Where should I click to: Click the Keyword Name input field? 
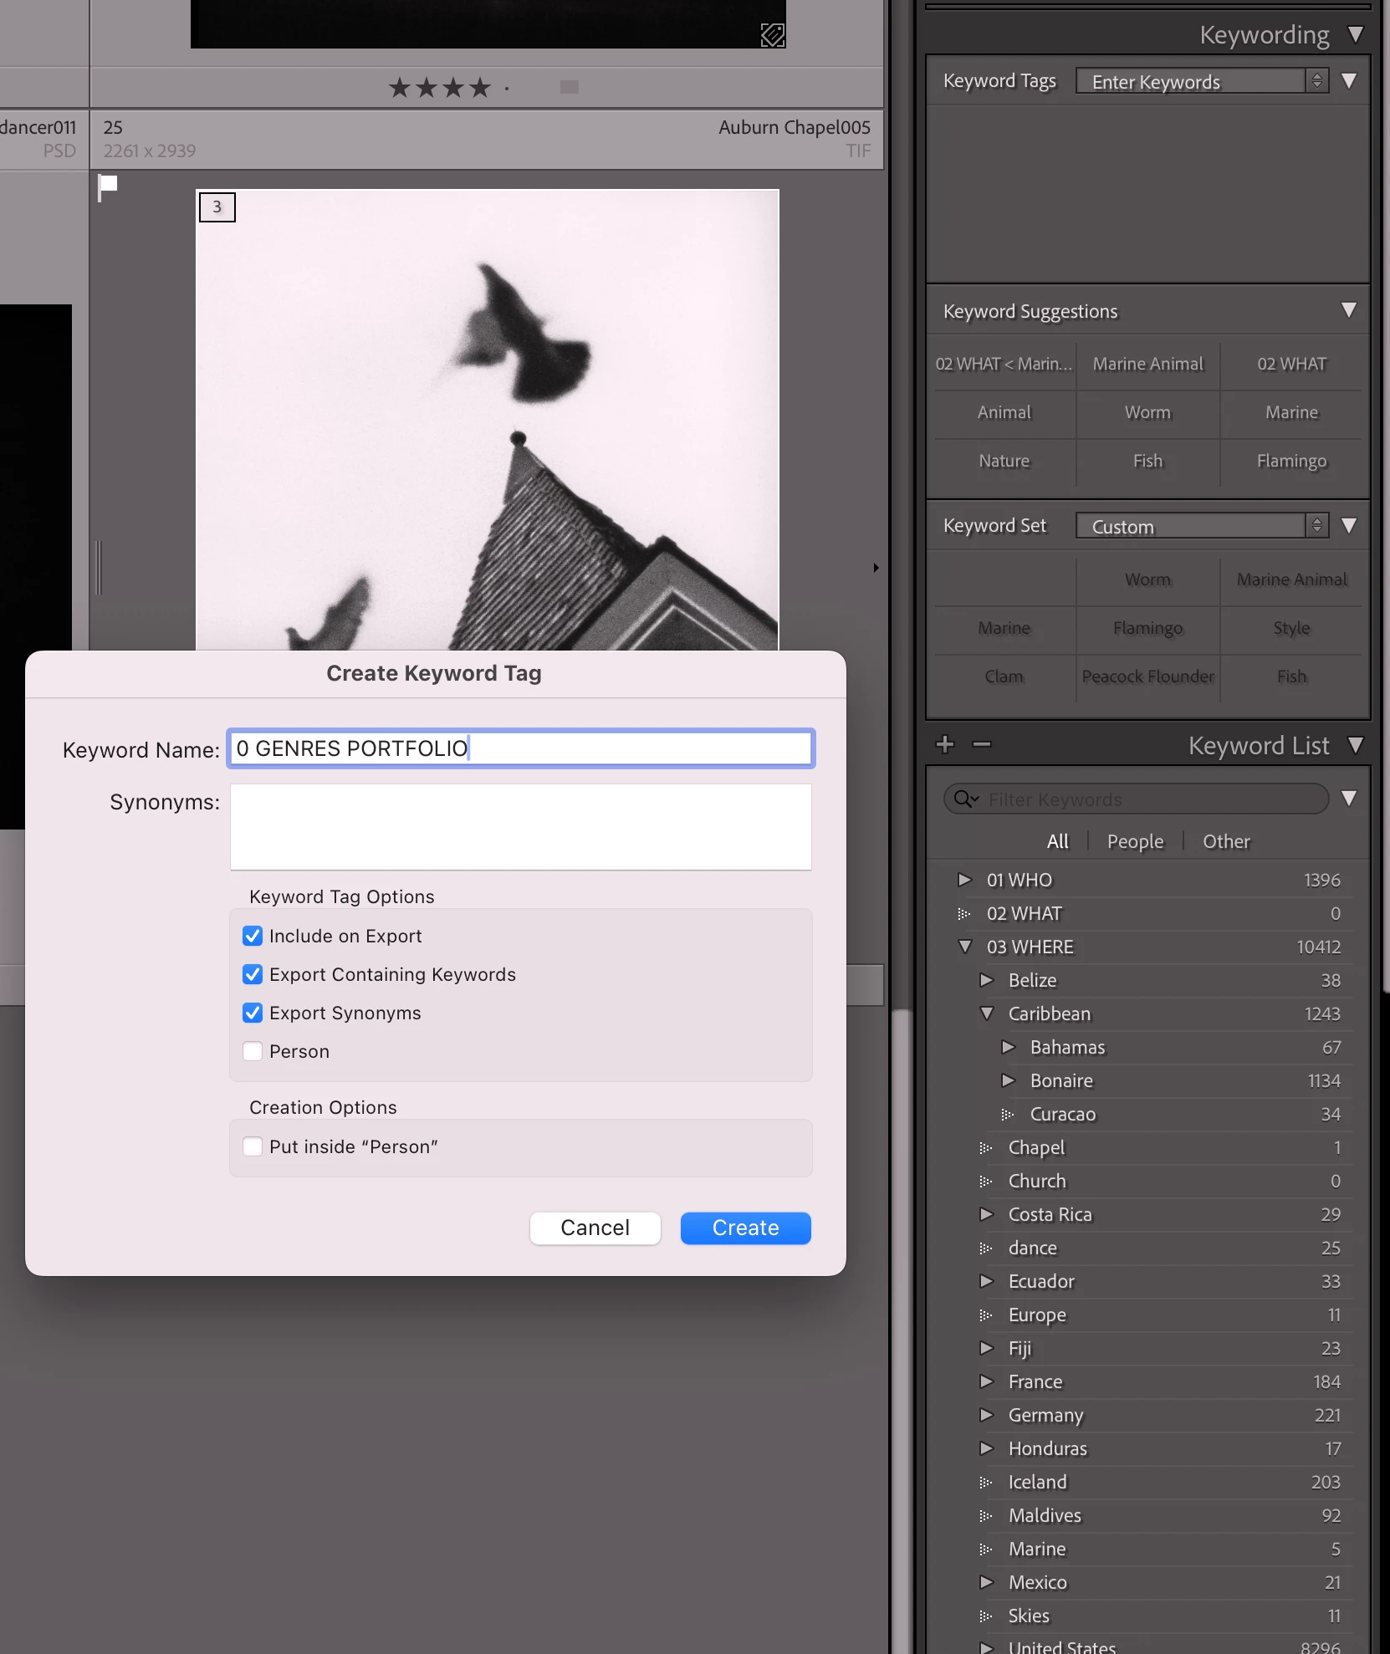[521, 748]
